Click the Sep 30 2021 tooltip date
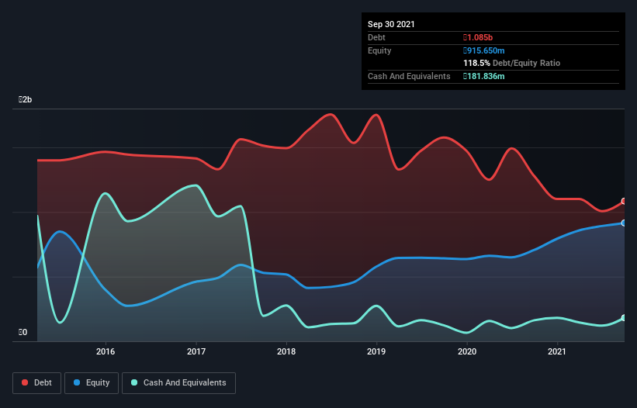This screenshot has width=637, height=408. [391, 24]
